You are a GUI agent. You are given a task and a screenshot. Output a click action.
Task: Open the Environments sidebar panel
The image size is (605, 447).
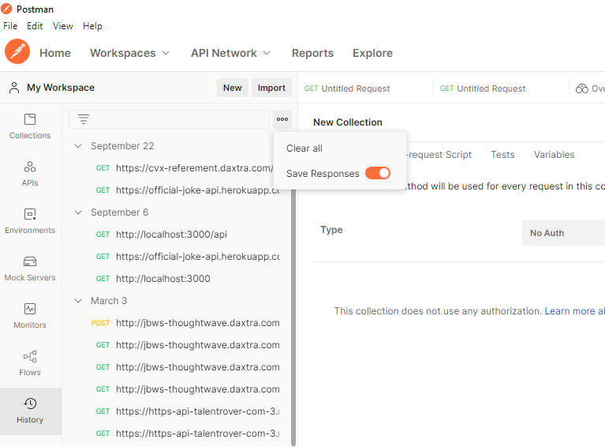pyautogui.click(x=30, y=221)
